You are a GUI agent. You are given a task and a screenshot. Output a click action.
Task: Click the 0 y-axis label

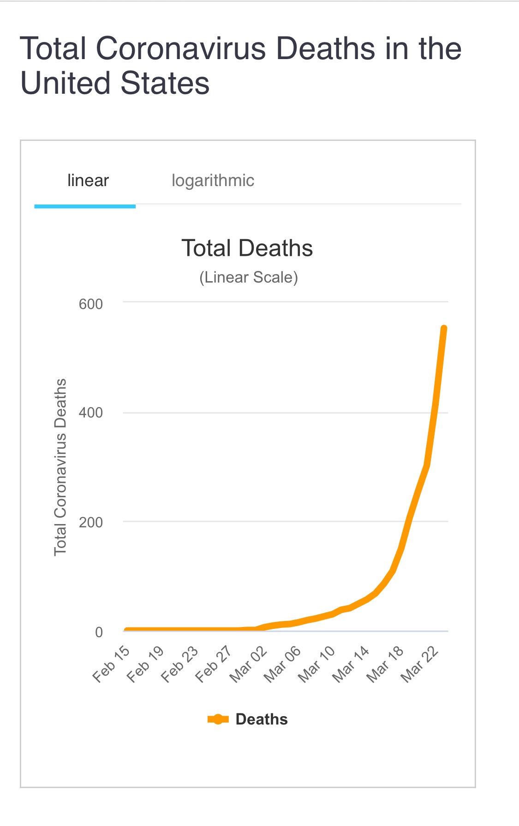pos(99,632)
